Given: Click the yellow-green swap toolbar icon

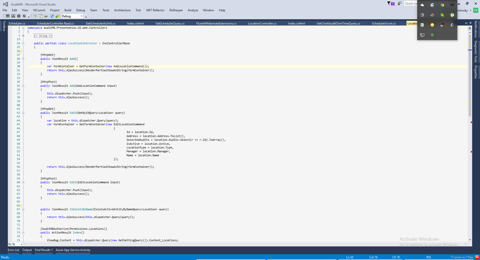Looking at the screenshot, I should [58, 16].
